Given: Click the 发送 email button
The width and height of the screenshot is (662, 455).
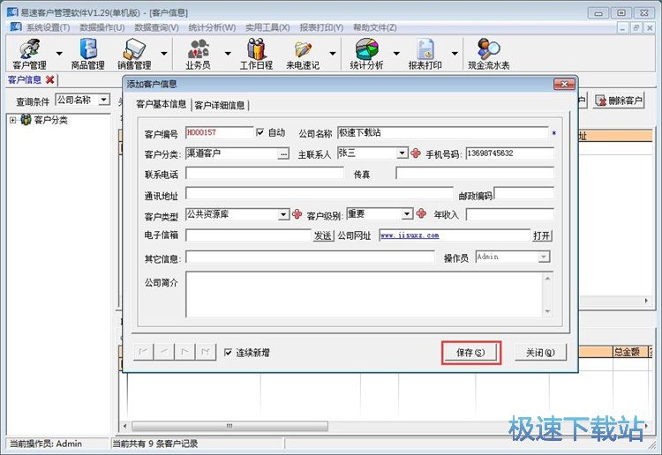Looking at the screenshot, I should pos(323,235).
